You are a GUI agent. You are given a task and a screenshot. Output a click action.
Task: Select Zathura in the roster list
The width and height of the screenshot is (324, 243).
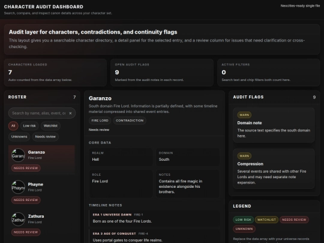point(41,224)
